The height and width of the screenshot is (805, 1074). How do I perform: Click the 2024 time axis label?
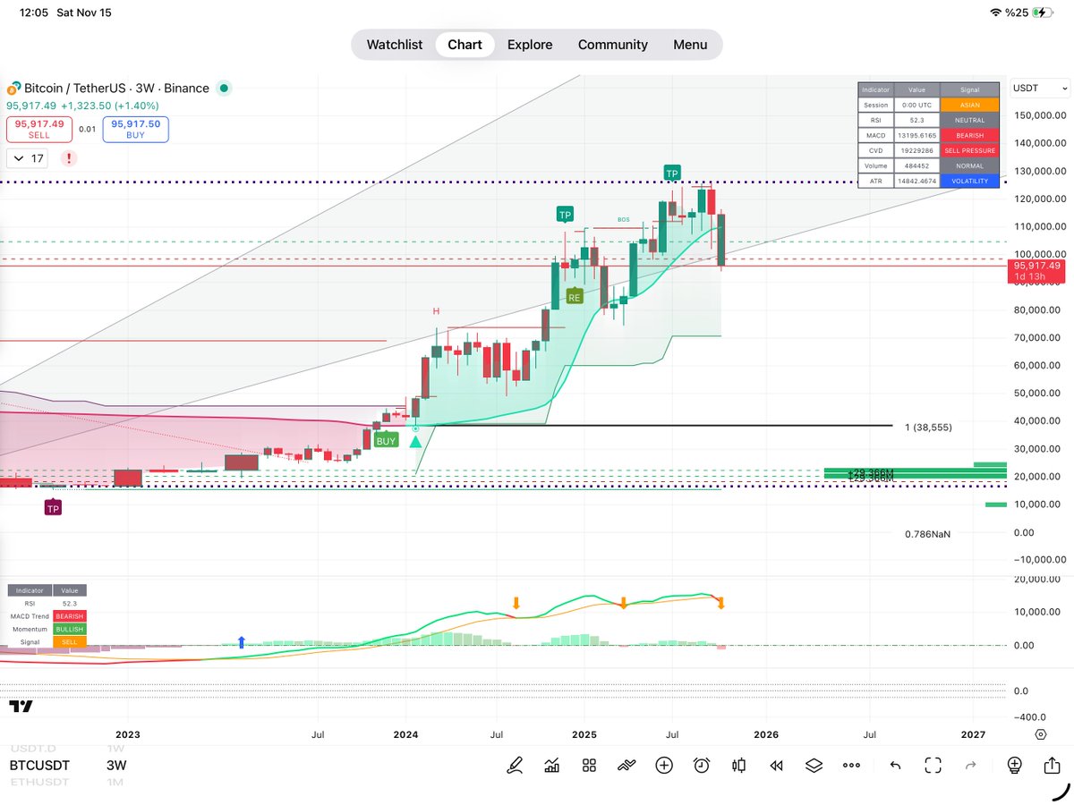[406, 734]
